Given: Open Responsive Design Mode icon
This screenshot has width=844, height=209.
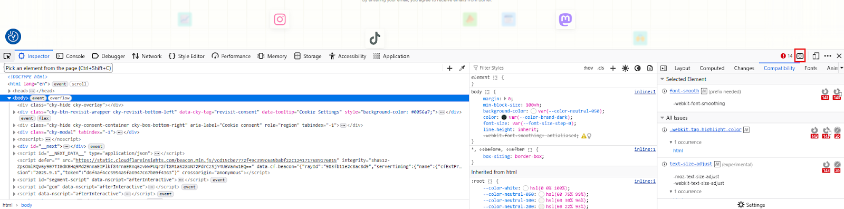Looking at the screenshot, I should (x=816, y=56).
